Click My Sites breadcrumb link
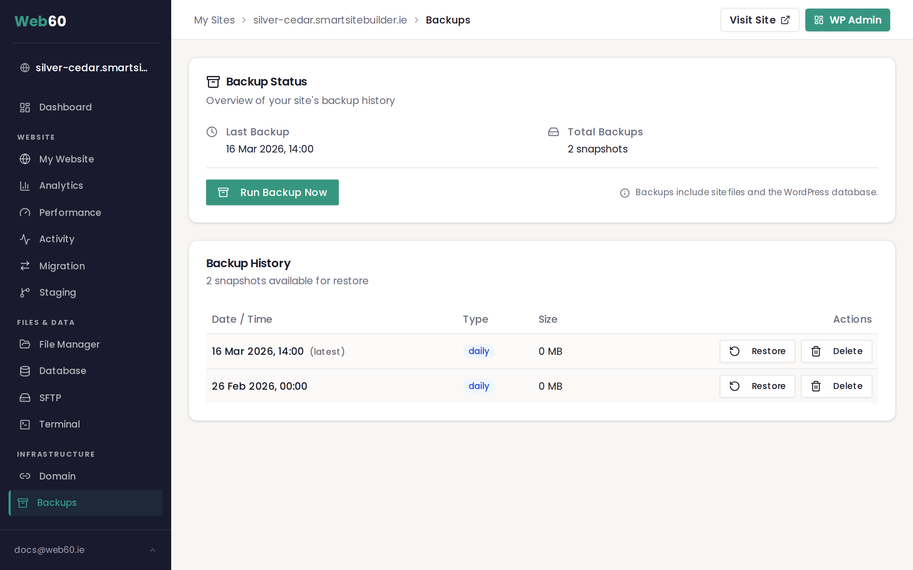The width and height of the screenshot is (913, 570). coord(214,20)
